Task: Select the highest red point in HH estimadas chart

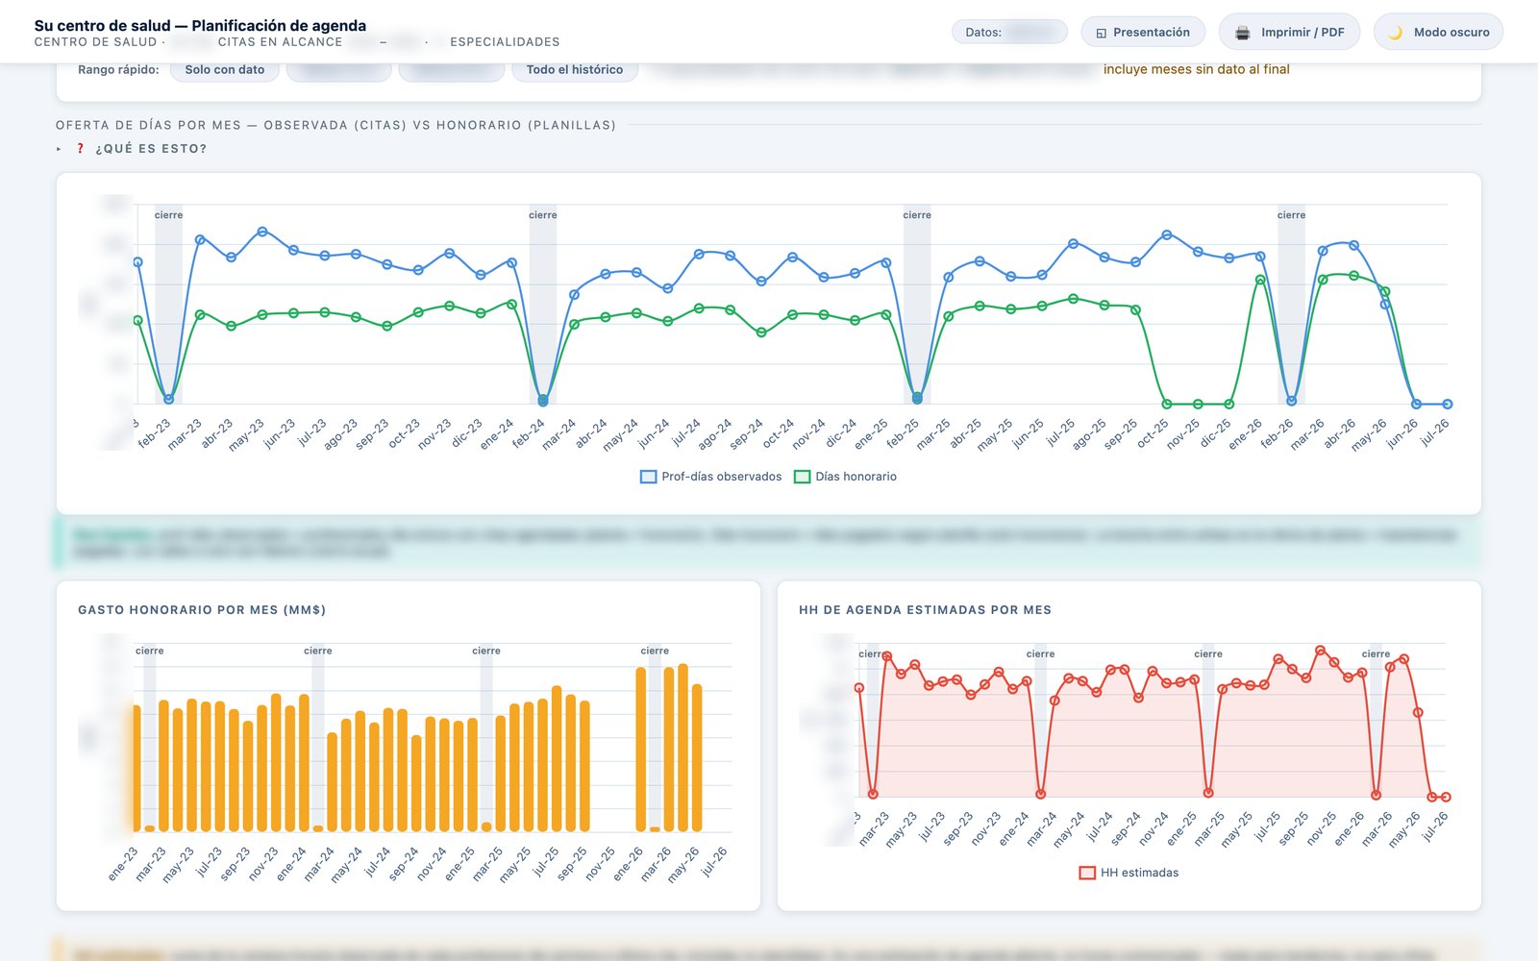Action: (x=1321, y=651)
